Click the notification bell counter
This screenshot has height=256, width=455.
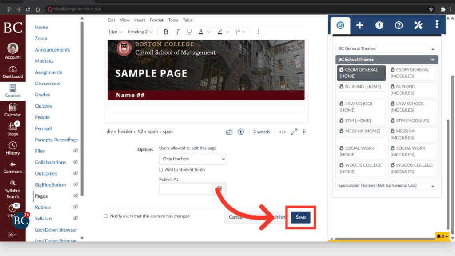click(442, 236)
